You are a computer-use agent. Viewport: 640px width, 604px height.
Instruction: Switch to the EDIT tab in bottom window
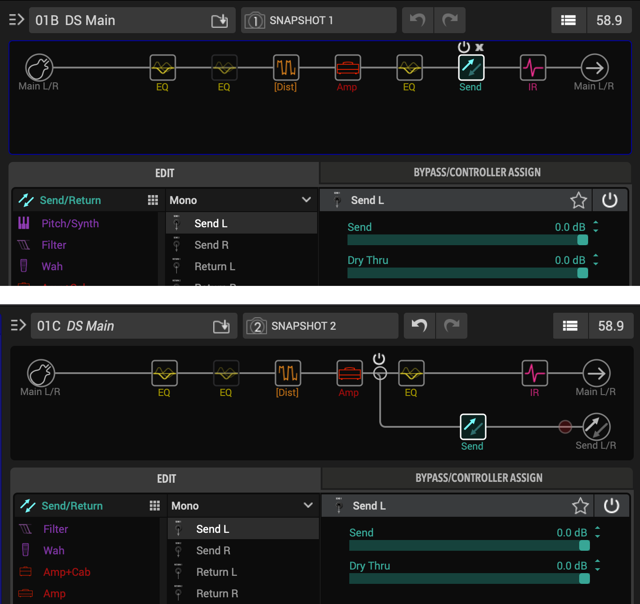point(166,479)
